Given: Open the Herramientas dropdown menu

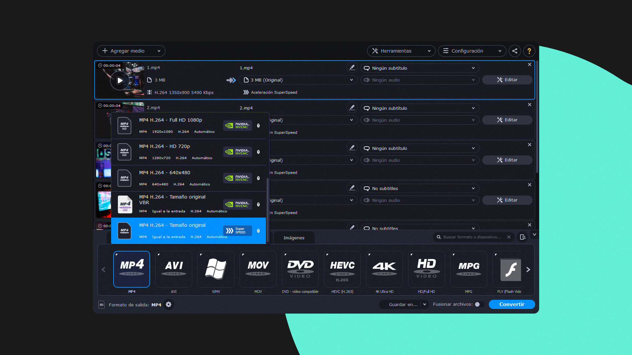Looking at the screenshot, I should [x=401, y=51].
